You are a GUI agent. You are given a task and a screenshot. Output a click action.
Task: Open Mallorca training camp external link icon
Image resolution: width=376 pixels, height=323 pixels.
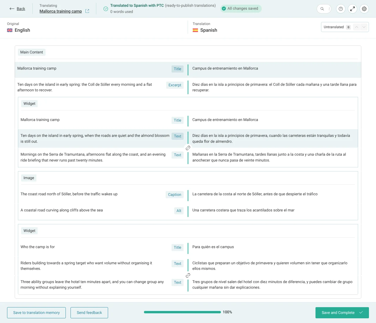tap(87, 11)
